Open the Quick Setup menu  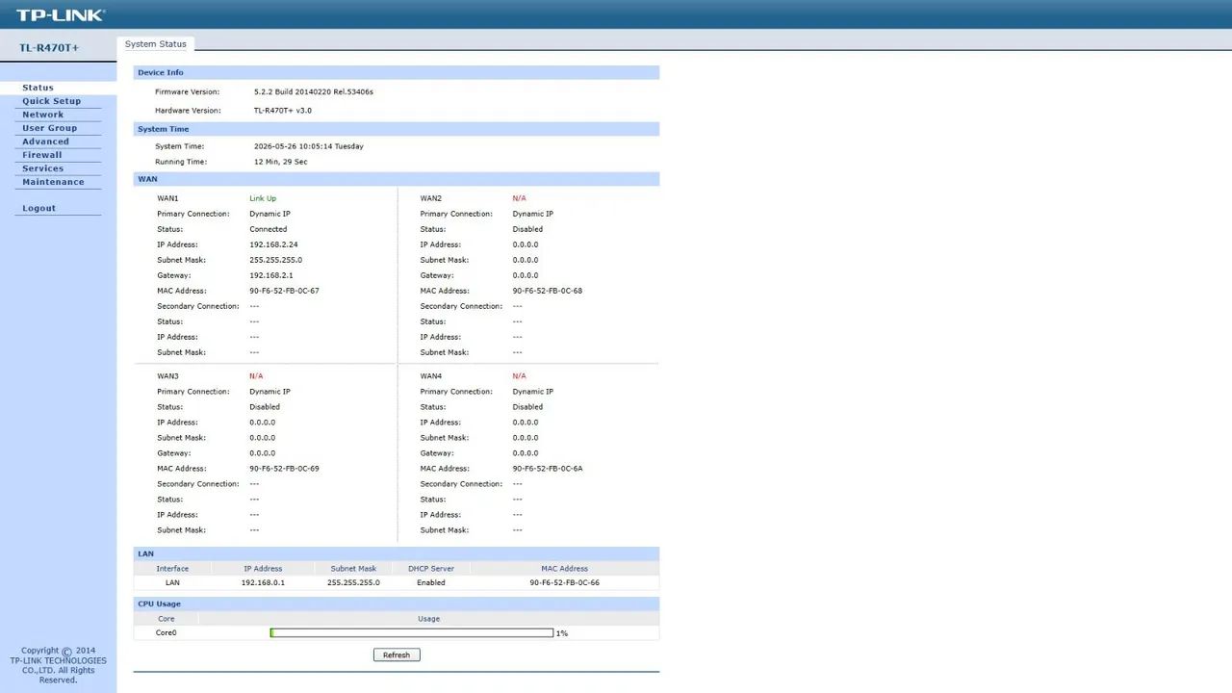[52, 101]
